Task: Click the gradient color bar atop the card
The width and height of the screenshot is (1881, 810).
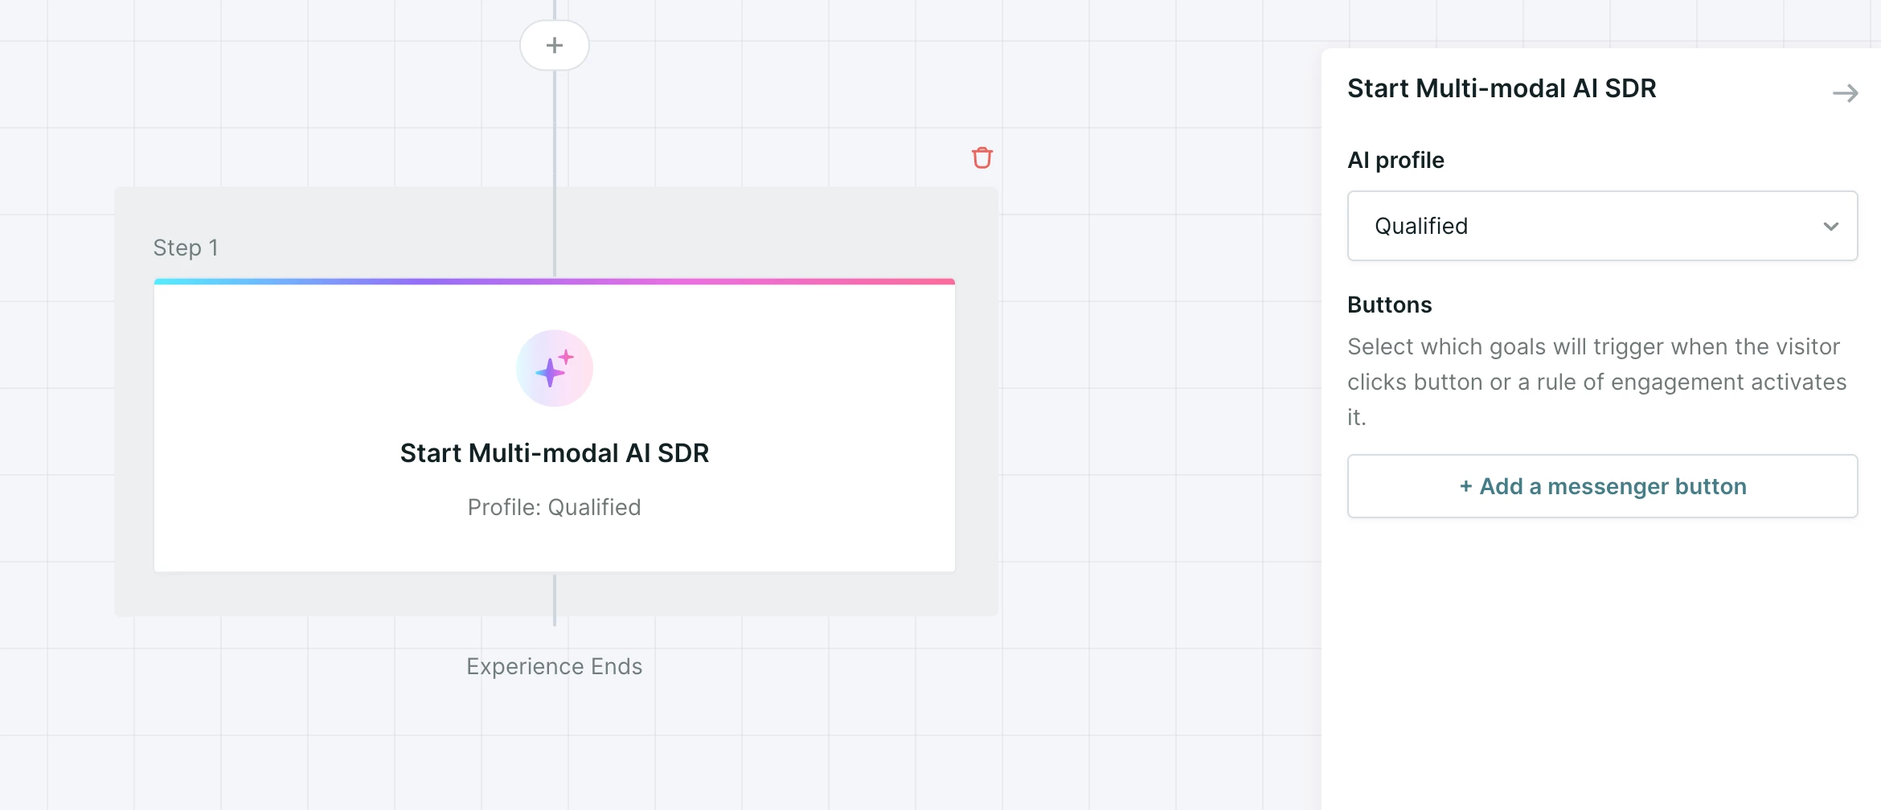Action: [555, 282]
